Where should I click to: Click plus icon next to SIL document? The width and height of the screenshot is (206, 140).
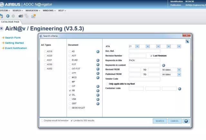(x=98, y=95)
